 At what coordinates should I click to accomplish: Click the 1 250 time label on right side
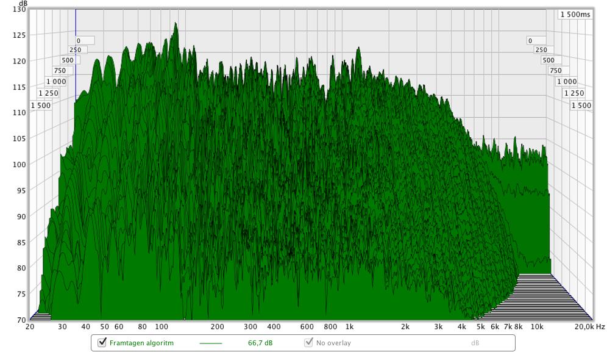574,93
